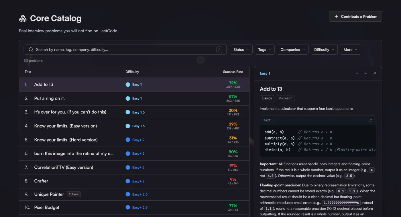This screenshot has width=401, height=217.
Task: Go to next problem with down chevron
Action: pos(366,73)
